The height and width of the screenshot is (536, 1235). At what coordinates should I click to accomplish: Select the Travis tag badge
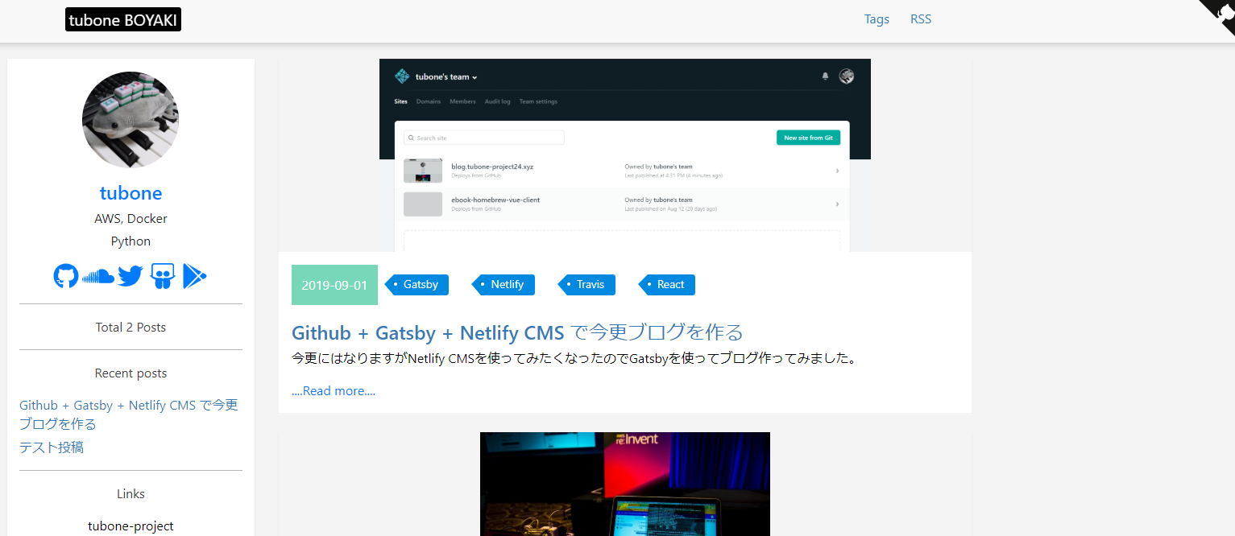pos(587,284)
